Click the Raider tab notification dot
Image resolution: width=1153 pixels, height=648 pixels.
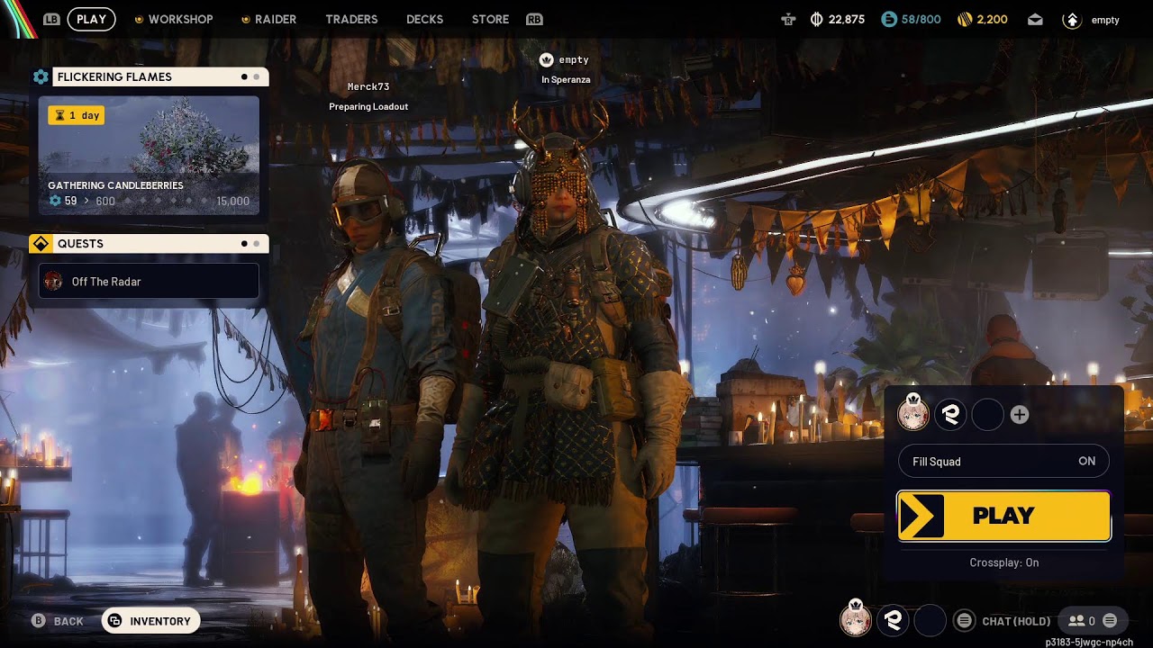246,19
